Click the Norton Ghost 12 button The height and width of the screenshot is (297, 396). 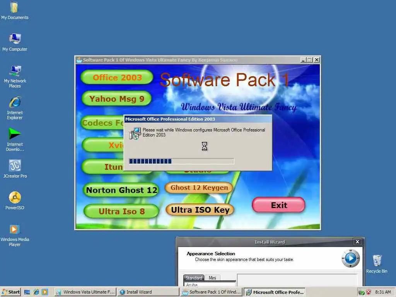(x=121, y=190)
